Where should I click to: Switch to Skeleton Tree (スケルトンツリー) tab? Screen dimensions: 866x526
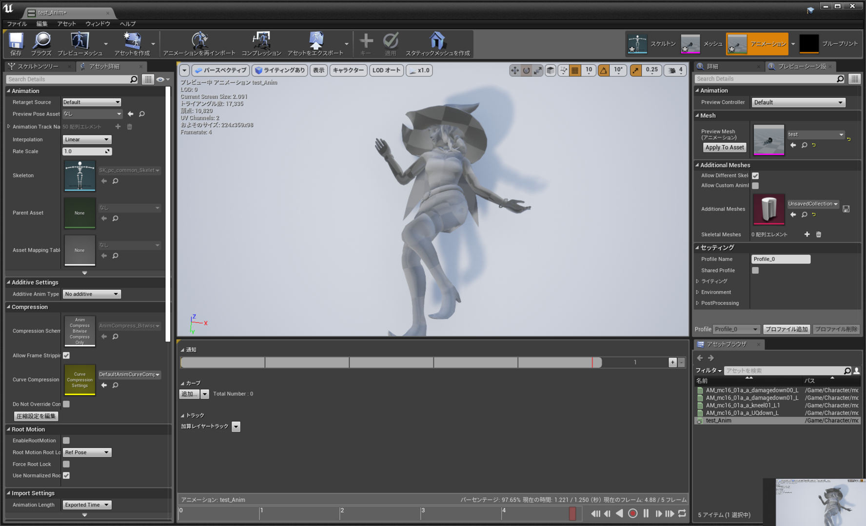(x=38, y=66)
